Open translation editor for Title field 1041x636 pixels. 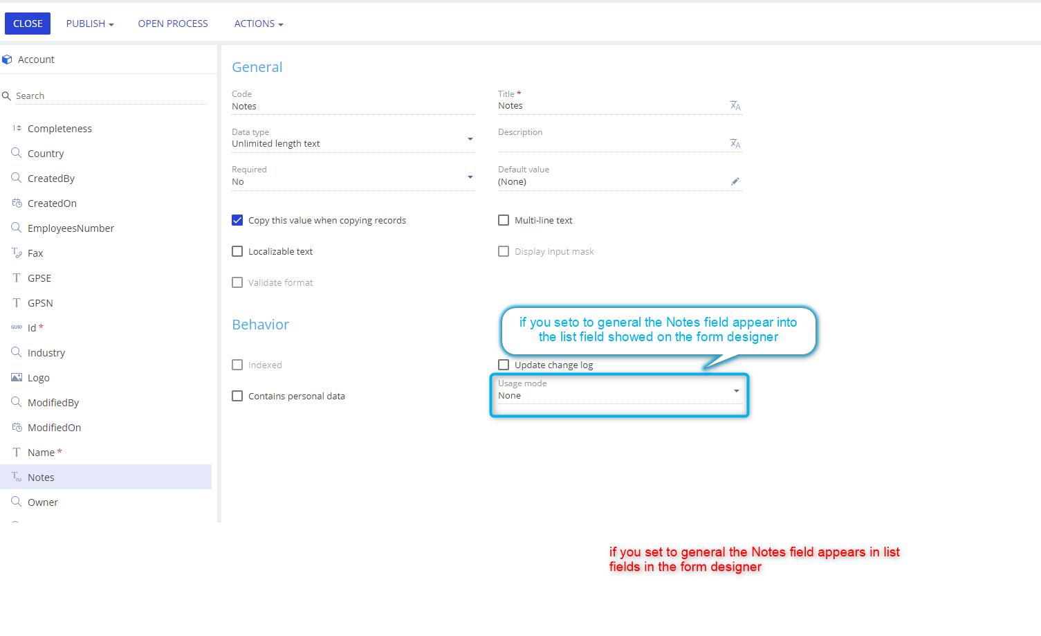click(735, 106)
